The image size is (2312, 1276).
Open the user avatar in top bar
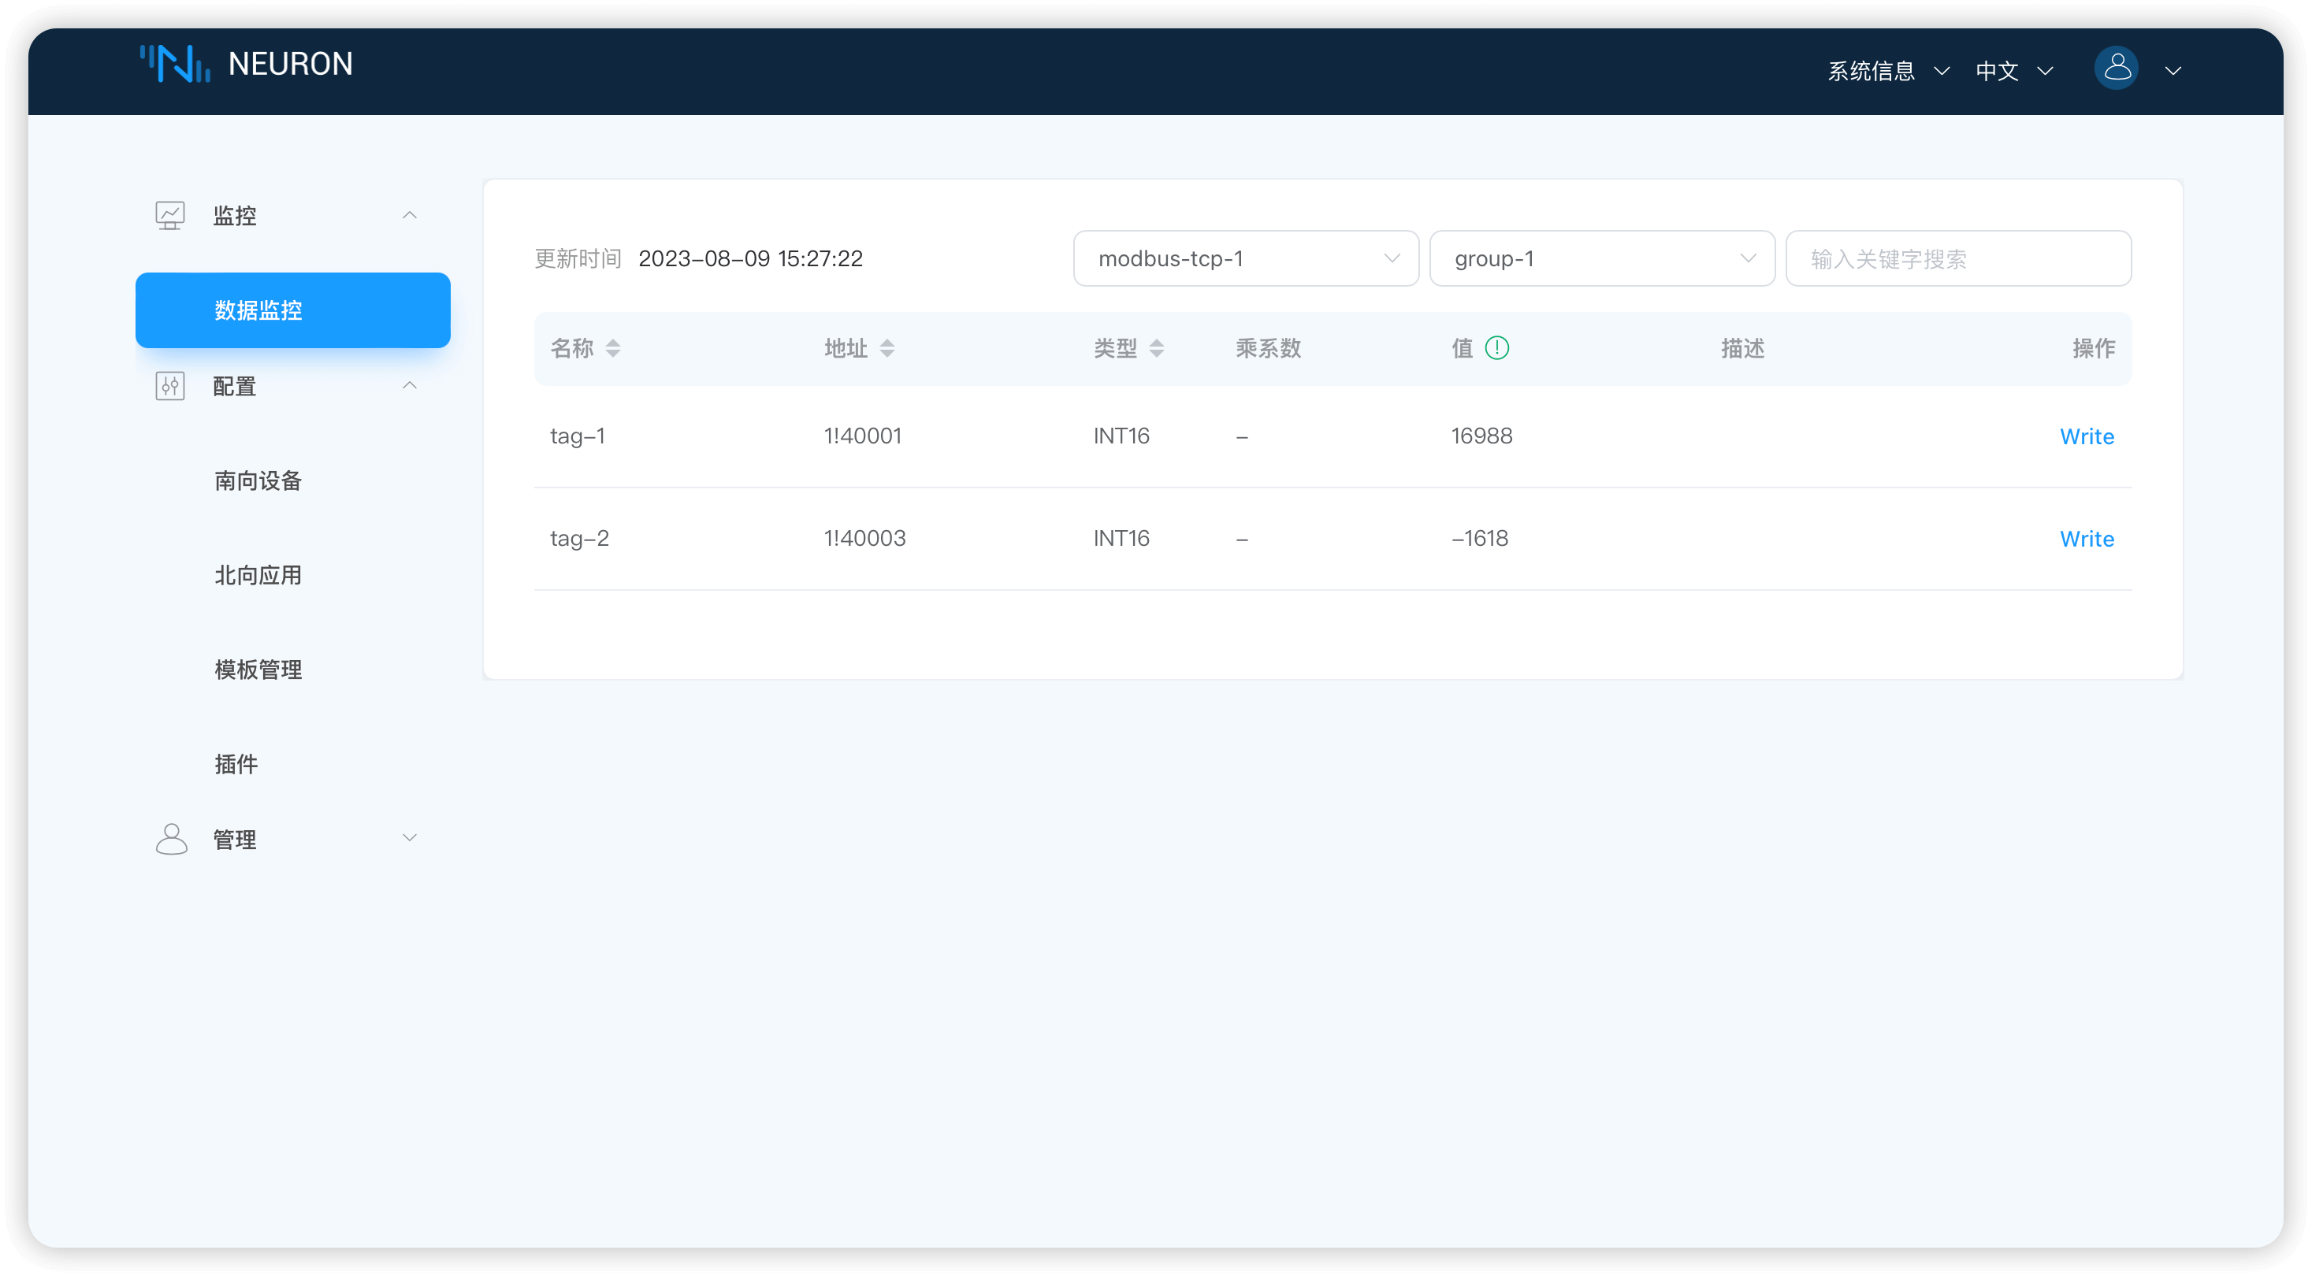point(2117,69)
